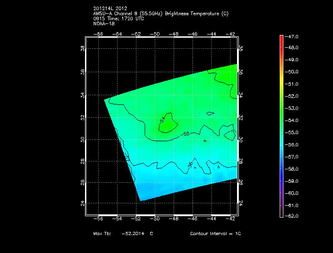Click the -58.0 color scale tick label
The image size is (333, 253).
click(293, 169)
